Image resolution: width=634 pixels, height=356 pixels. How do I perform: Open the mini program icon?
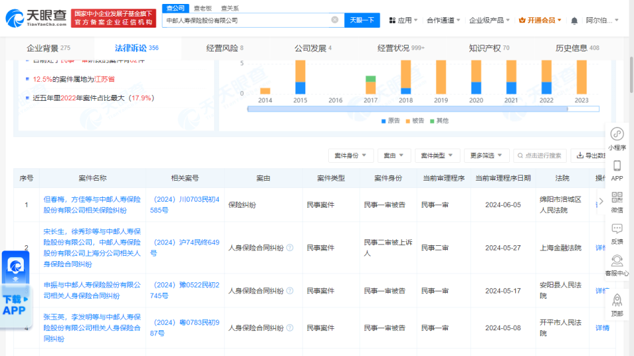click(x=617, y=134)
